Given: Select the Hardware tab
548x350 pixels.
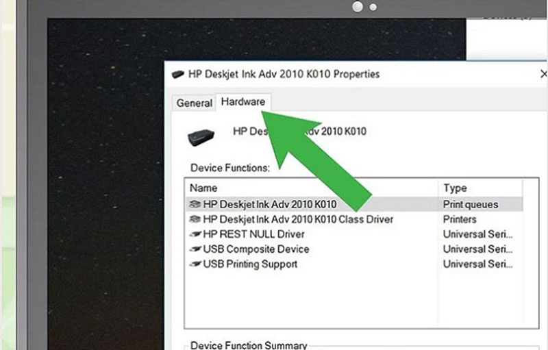Looking at the screenshot, I should click(x=243, y=102).
